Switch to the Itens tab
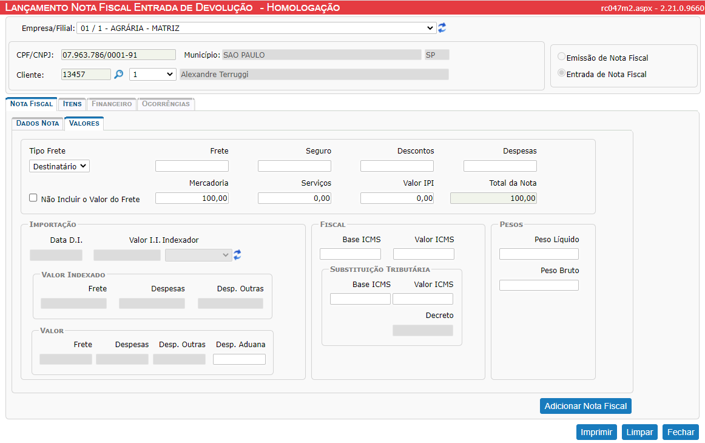The width and height of the screenshot is (705, 443). (x=72, y=104)
